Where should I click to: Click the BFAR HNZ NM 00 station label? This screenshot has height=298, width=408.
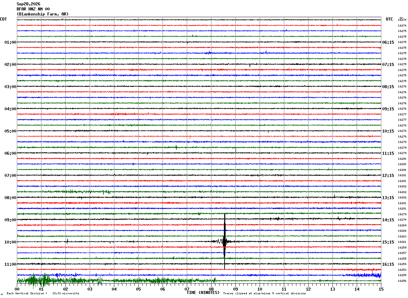[33, 9]
